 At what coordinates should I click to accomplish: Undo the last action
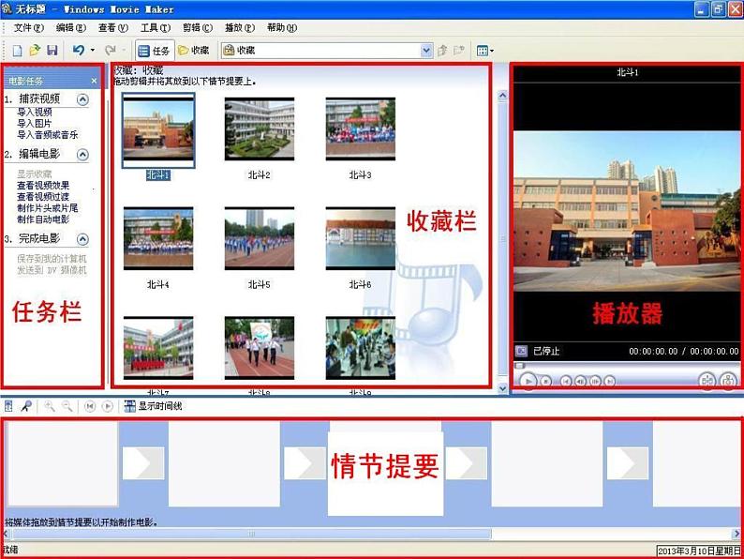(79, 50)
